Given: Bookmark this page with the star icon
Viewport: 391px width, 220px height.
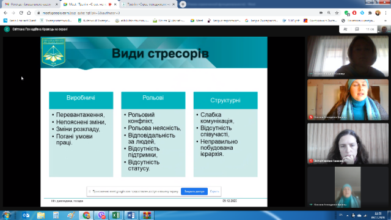Looking at the screenshot, I should tap(337, 13).
